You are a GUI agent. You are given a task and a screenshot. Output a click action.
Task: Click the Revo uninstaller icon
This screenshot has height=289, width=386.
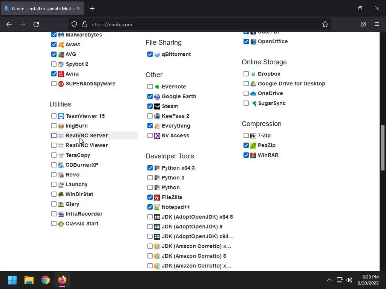coord(61,175)
